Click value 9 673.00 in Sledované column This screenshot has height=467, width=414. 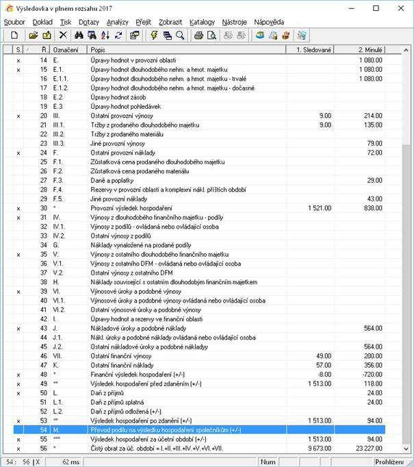click(x=320, y=449)
